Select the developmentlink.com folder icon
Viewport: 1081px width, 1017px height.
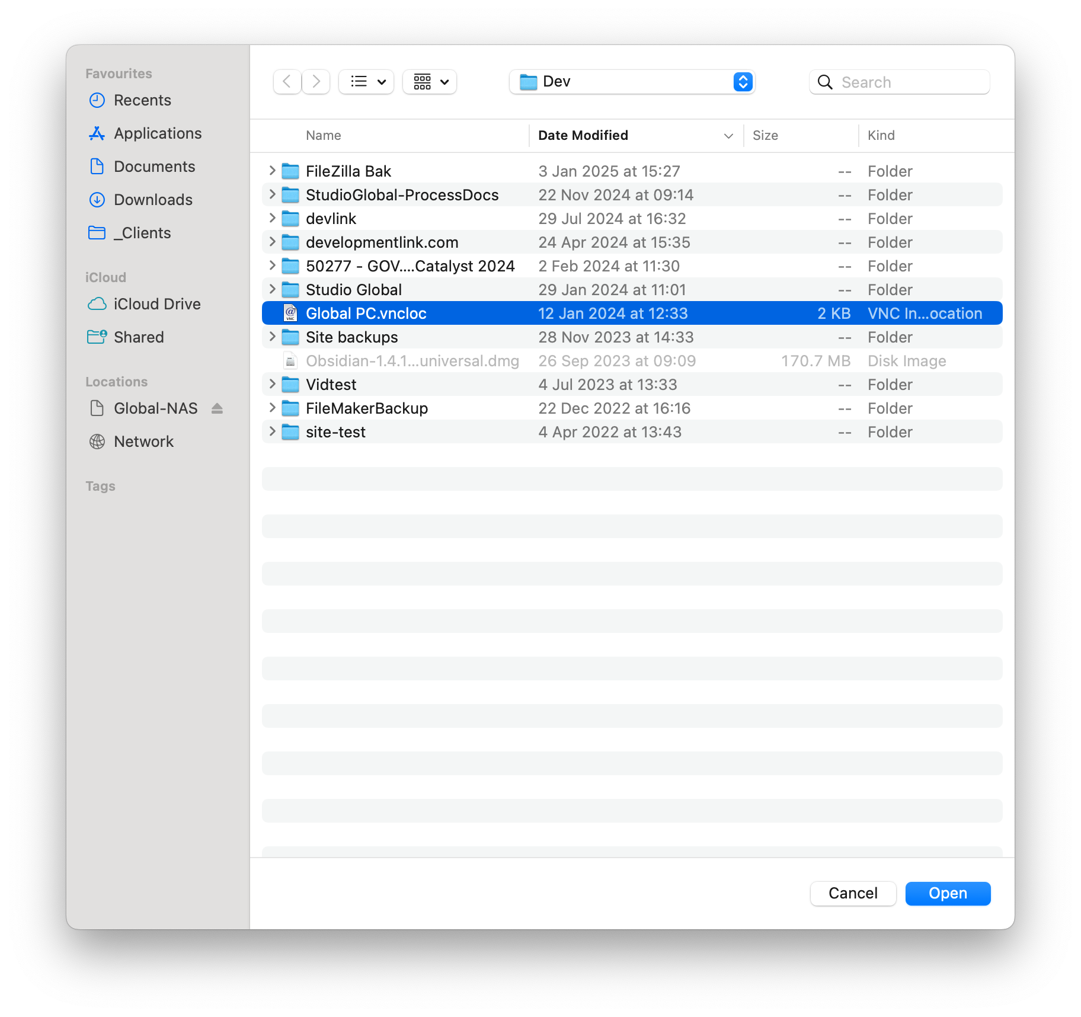(x=290, y=242)
